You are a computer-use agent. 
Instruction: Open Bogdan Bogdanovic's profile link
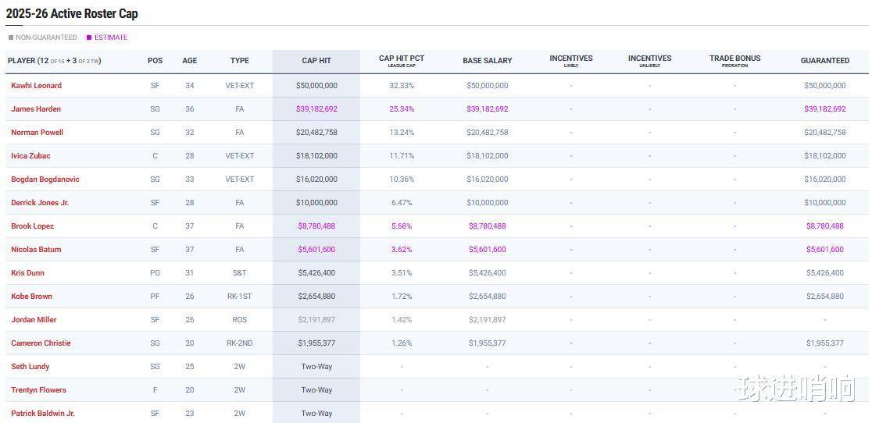point(45,180)
